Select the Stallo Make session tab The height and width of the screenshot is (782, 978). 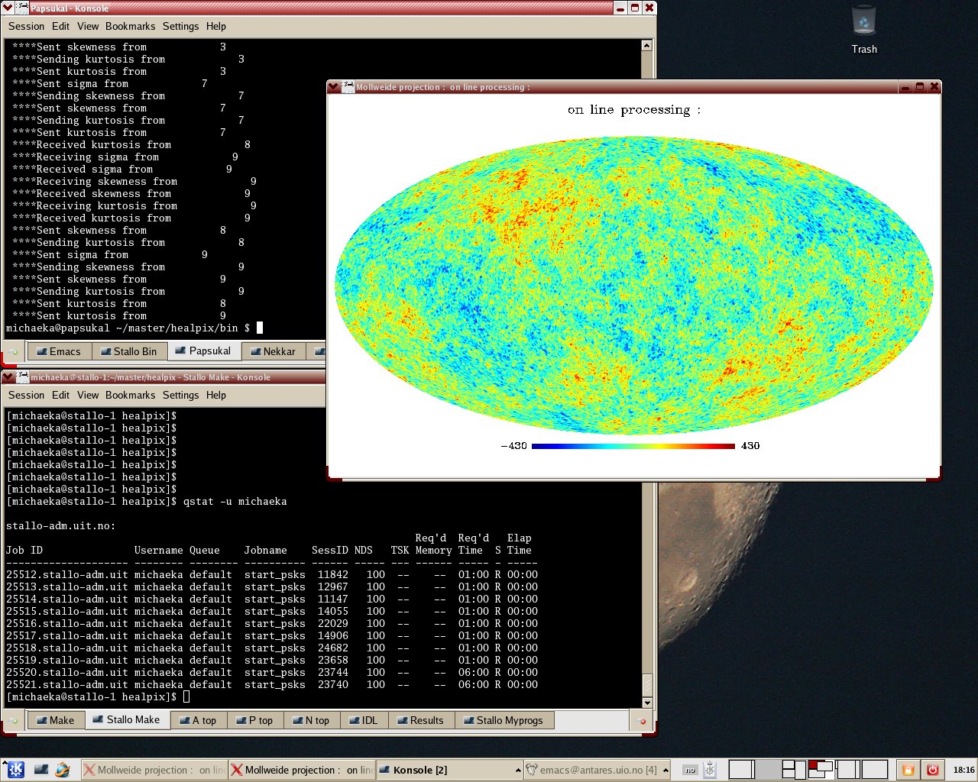pos(128,719)
